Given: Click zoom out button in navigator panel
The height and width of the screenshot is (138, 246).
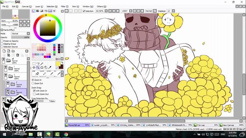Looking at the screenshot, I should point(21,21).
